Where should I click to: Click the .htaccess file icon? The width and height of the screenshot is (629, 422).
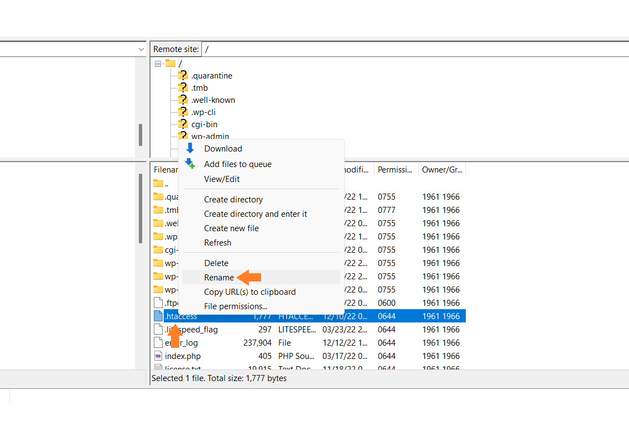click(158, 316)
